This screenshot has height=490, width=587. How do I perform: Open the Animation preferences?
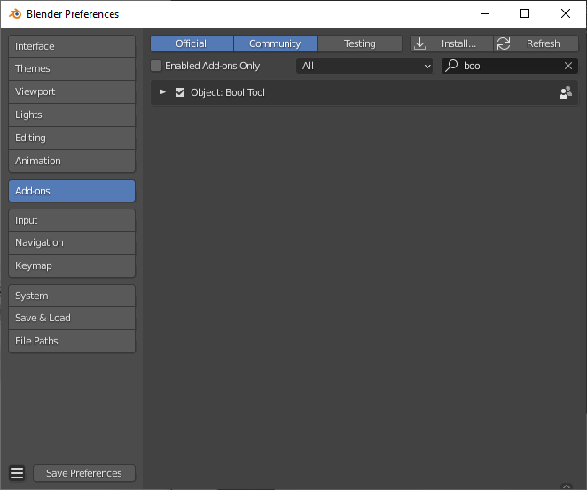(72, 162)
